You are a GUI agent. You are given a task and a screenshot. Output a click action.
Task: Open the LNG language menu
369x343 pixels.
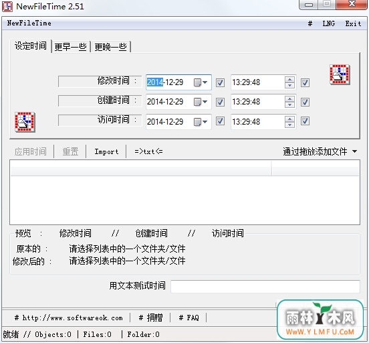tap(329, 23)
